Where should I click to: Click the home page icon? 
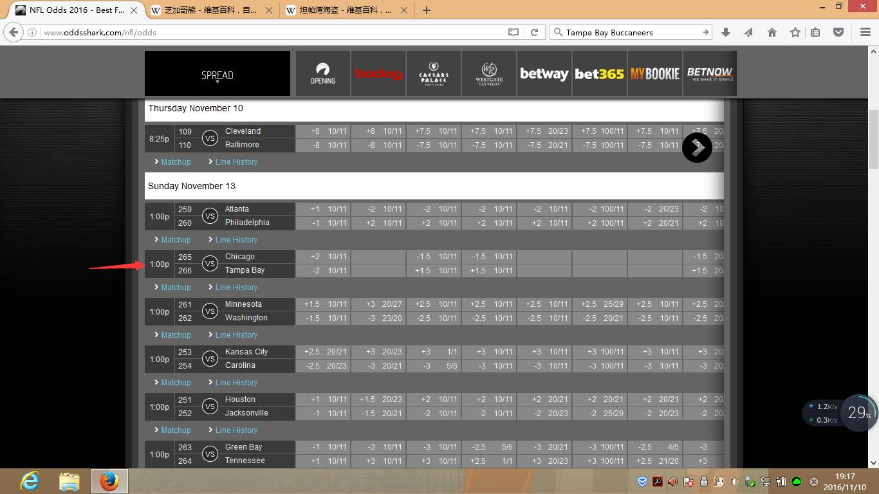772,32
